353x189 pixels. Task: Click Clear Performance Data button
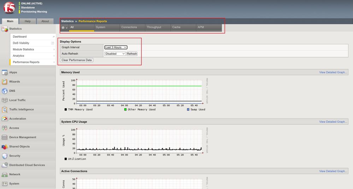[x=77, y=60]
